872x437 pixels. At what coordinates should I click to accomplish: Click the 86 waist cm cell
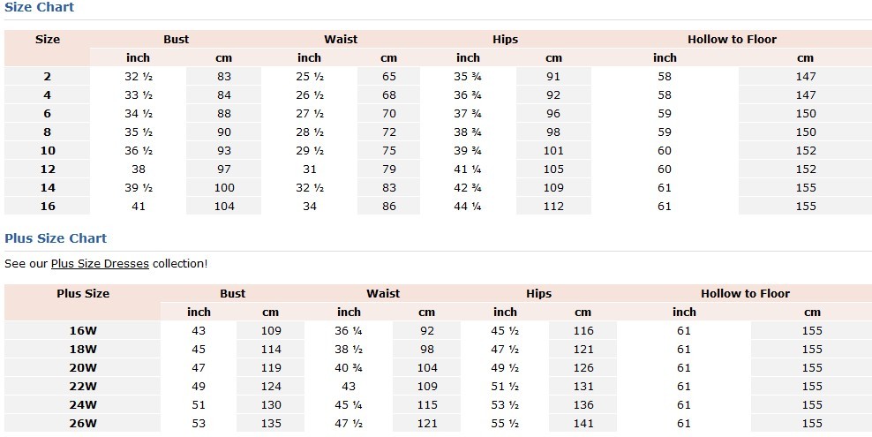tap(388, 207)
